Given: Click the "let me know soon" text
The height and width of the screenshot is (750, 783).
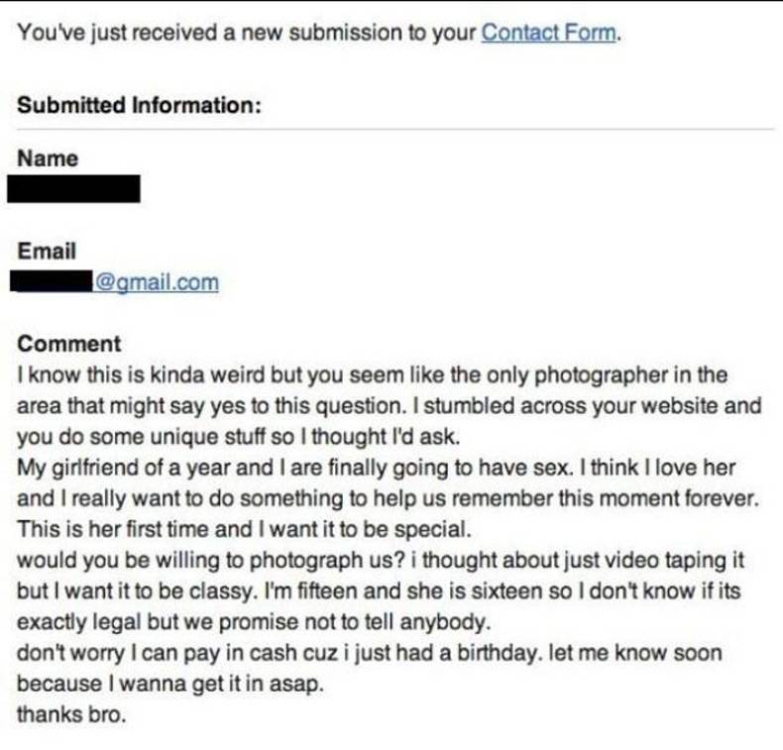Looking at the screenshot, I should pyautogui.click(x=635, y=653).
